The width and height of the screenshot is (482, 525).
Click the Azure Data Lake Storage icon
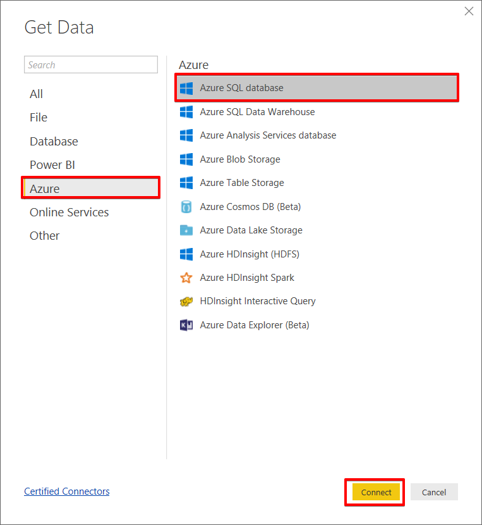[x=186, y=230]
